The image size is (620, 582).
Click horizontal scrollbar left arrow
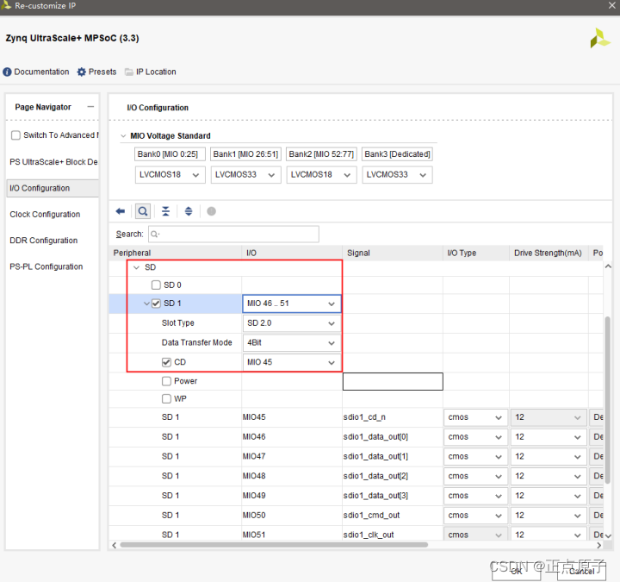pyautogui.click(x=115, y=545)
